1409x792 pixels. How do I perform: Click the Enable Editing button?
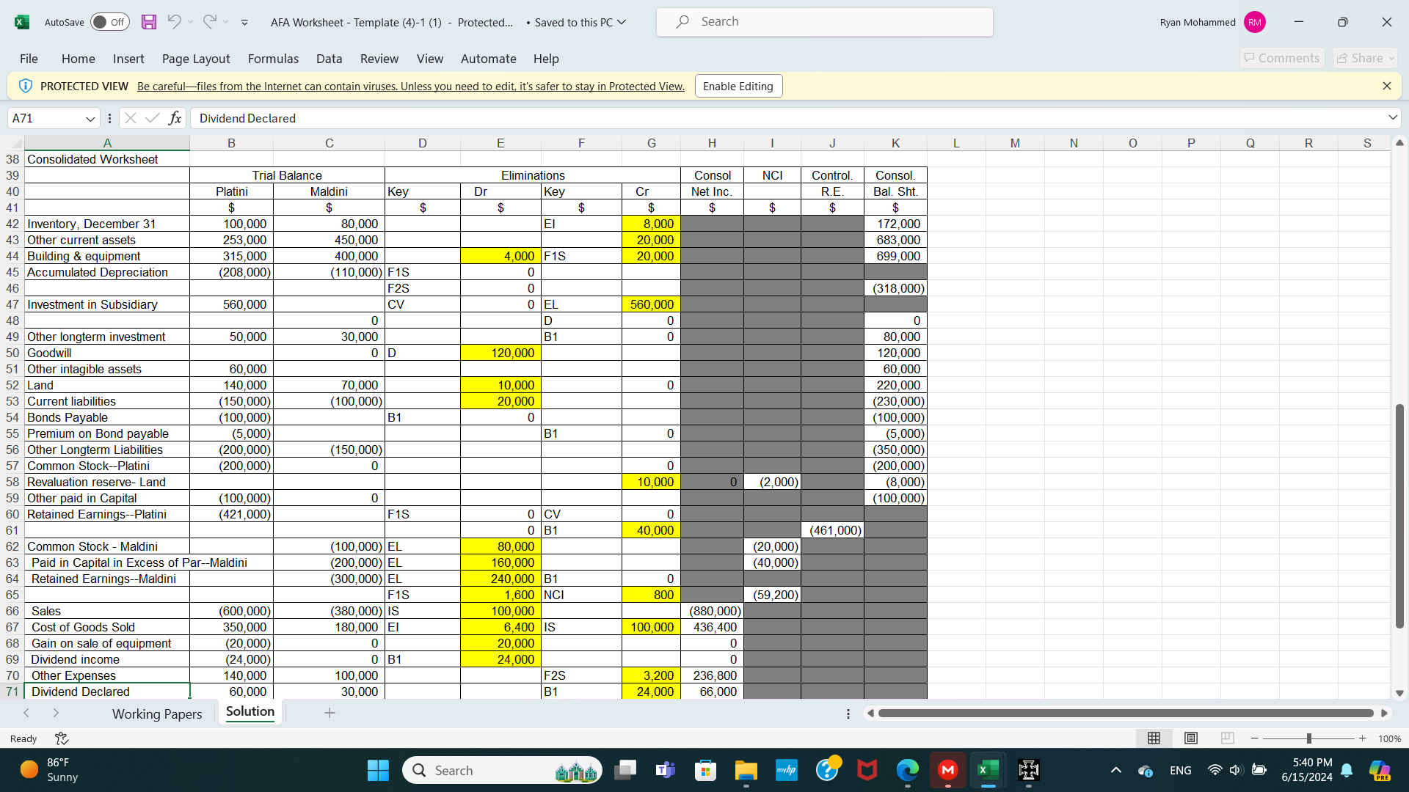tap(738, 87)
